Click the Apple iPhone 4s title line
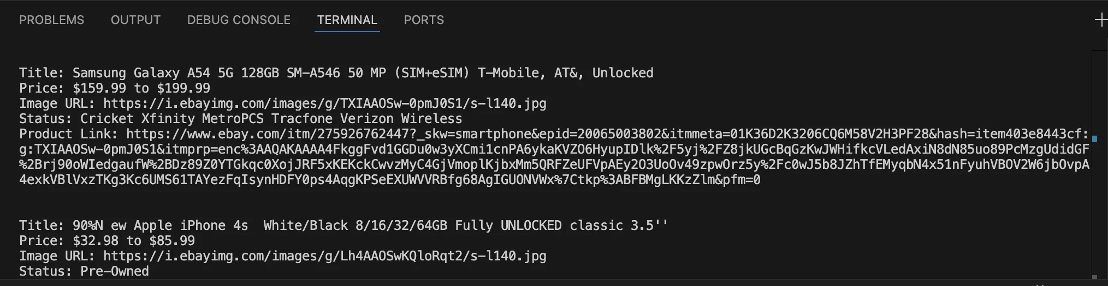 (343, 226)
